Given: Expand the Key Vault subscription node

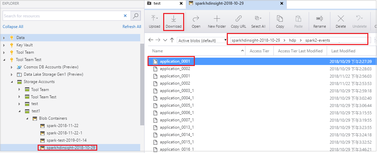Looking at the screenshot, I should pos(4,45).
